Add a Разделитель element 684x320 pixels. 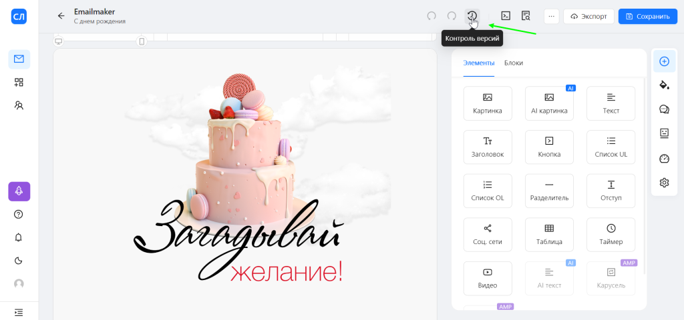click(549, 191)
